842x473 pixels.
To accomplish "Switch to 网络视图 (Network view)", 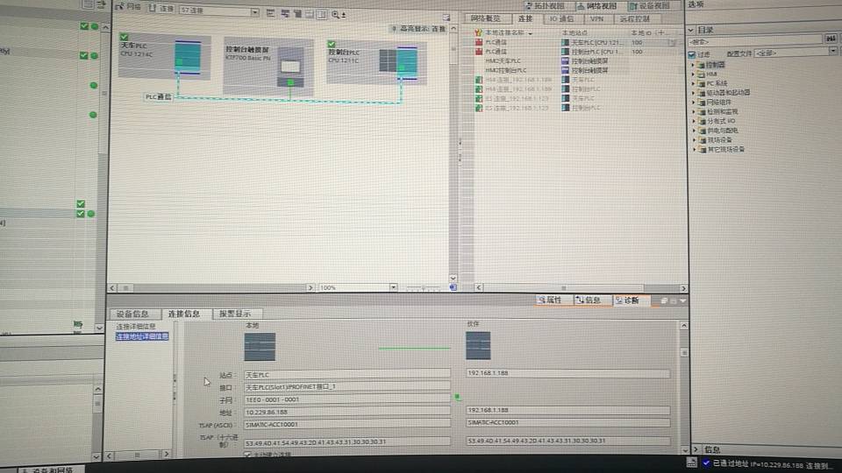I will (596, 5).
